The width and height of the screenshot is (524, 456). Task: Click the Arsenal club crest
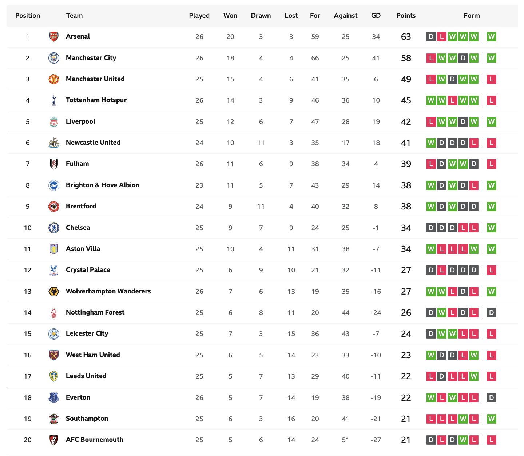pos(54,36)
